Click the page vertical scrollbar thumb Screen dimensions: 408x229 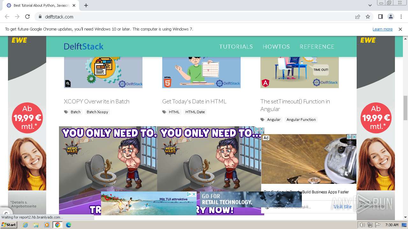(x=405, y=108)
